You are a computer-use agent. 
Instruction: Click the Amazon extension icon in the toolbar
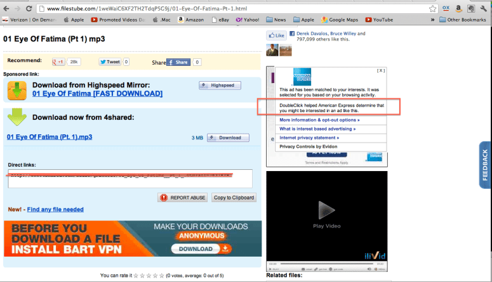point(460,9)
